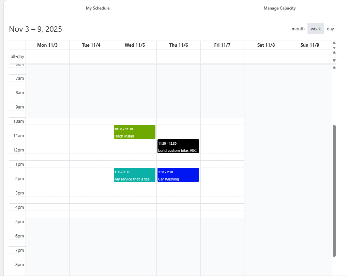Open the Hitch install appointment
This screenshot has width=348, height=276.
click(135, 132)
